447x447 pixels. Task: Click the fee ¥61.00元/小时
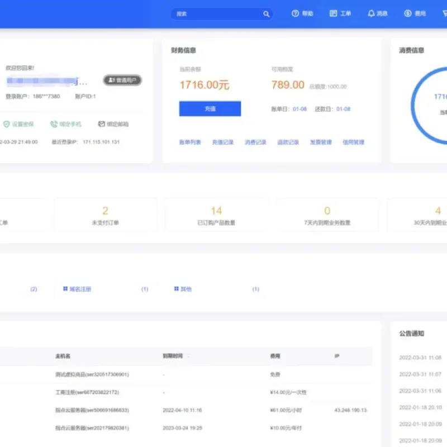click(286, 410)
